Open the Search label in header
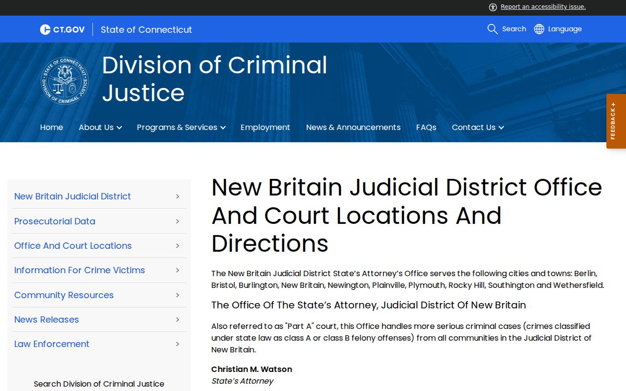The height and width of the screenshot is (391, 626). click(x=514, y=29)
